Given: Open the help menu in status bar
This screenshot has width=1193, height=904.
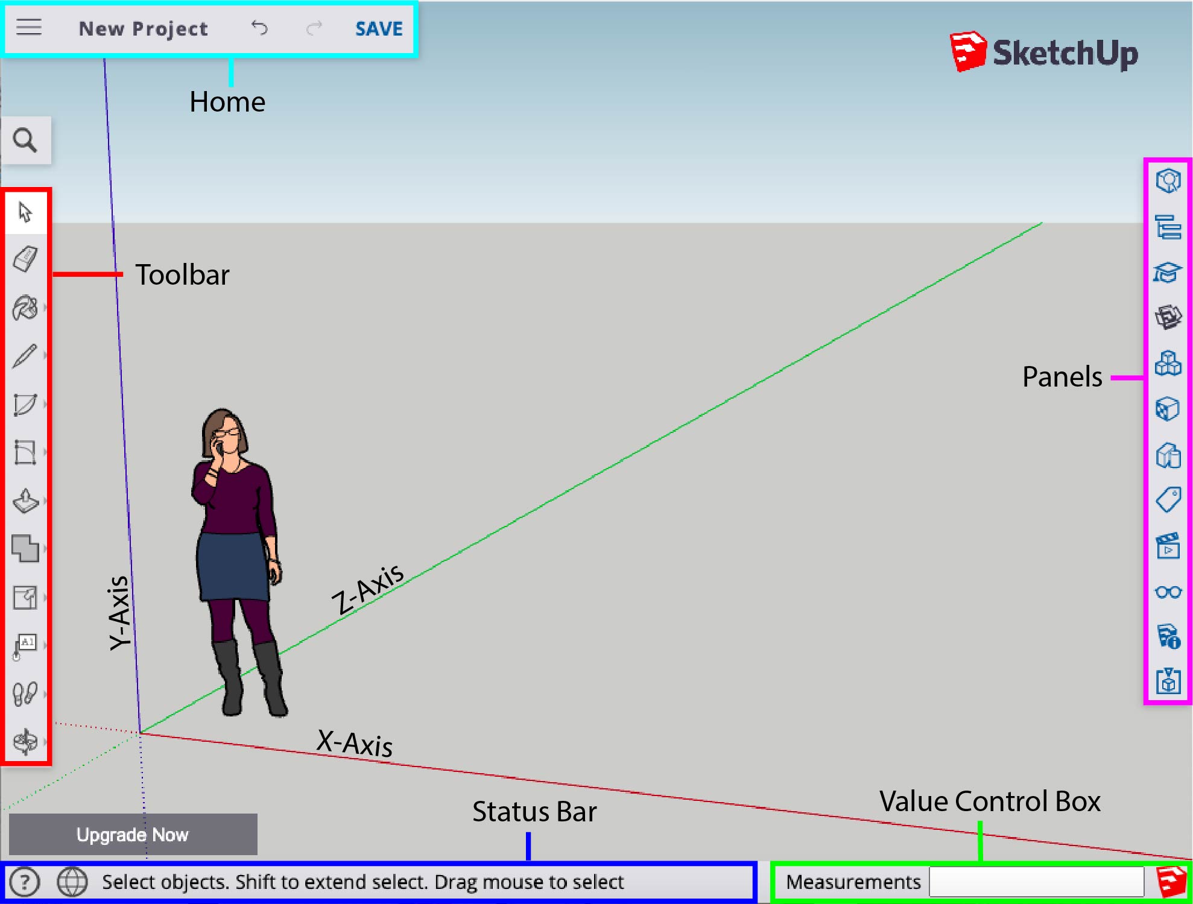Looking at the screenshot, I should [24, 881].
